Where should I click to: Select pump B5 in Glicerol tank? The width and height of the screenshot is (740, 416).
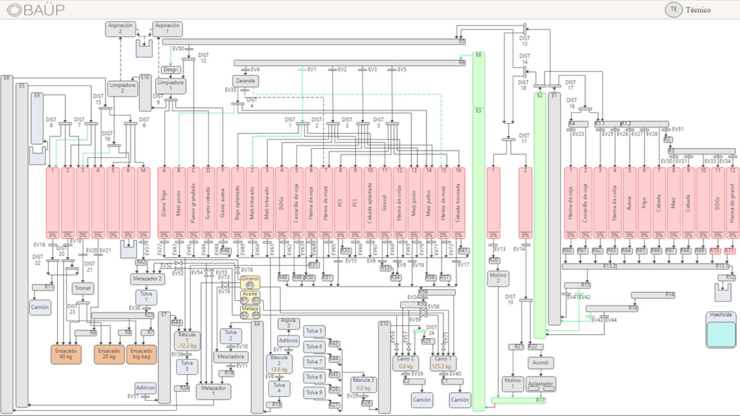pos(250,285)
